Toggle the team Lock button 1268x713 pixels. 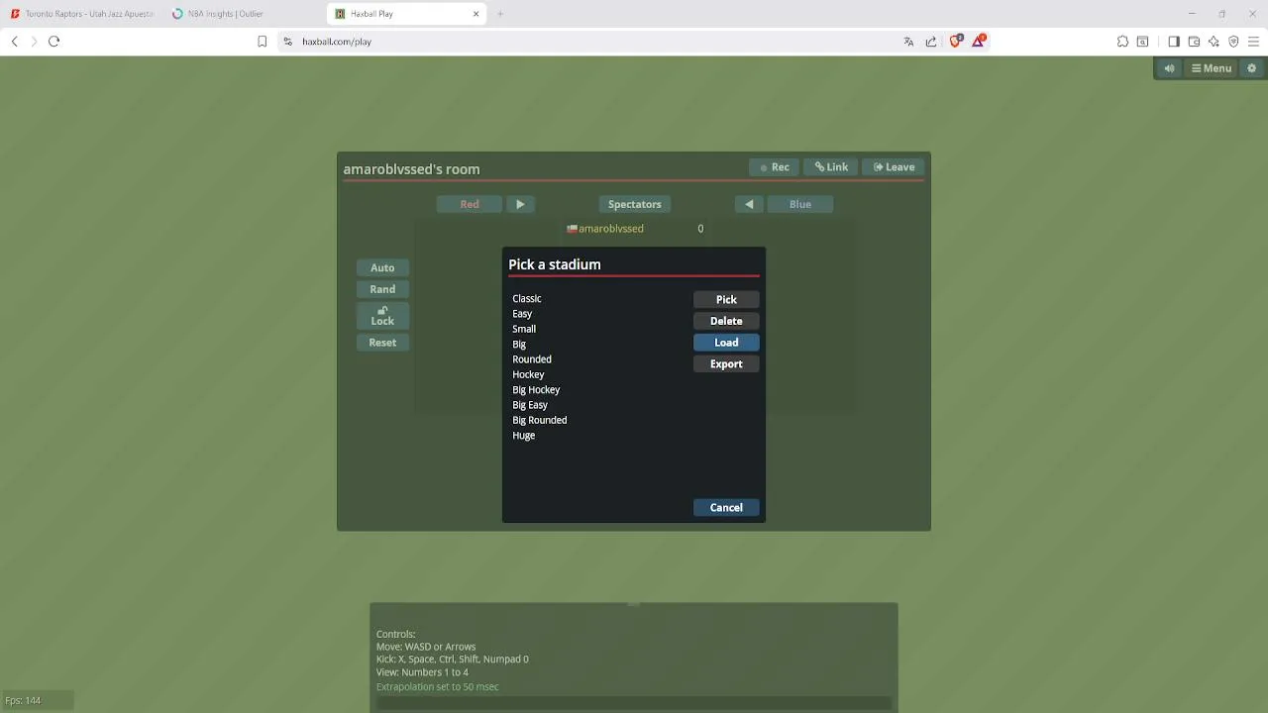[x=382, y=316]
